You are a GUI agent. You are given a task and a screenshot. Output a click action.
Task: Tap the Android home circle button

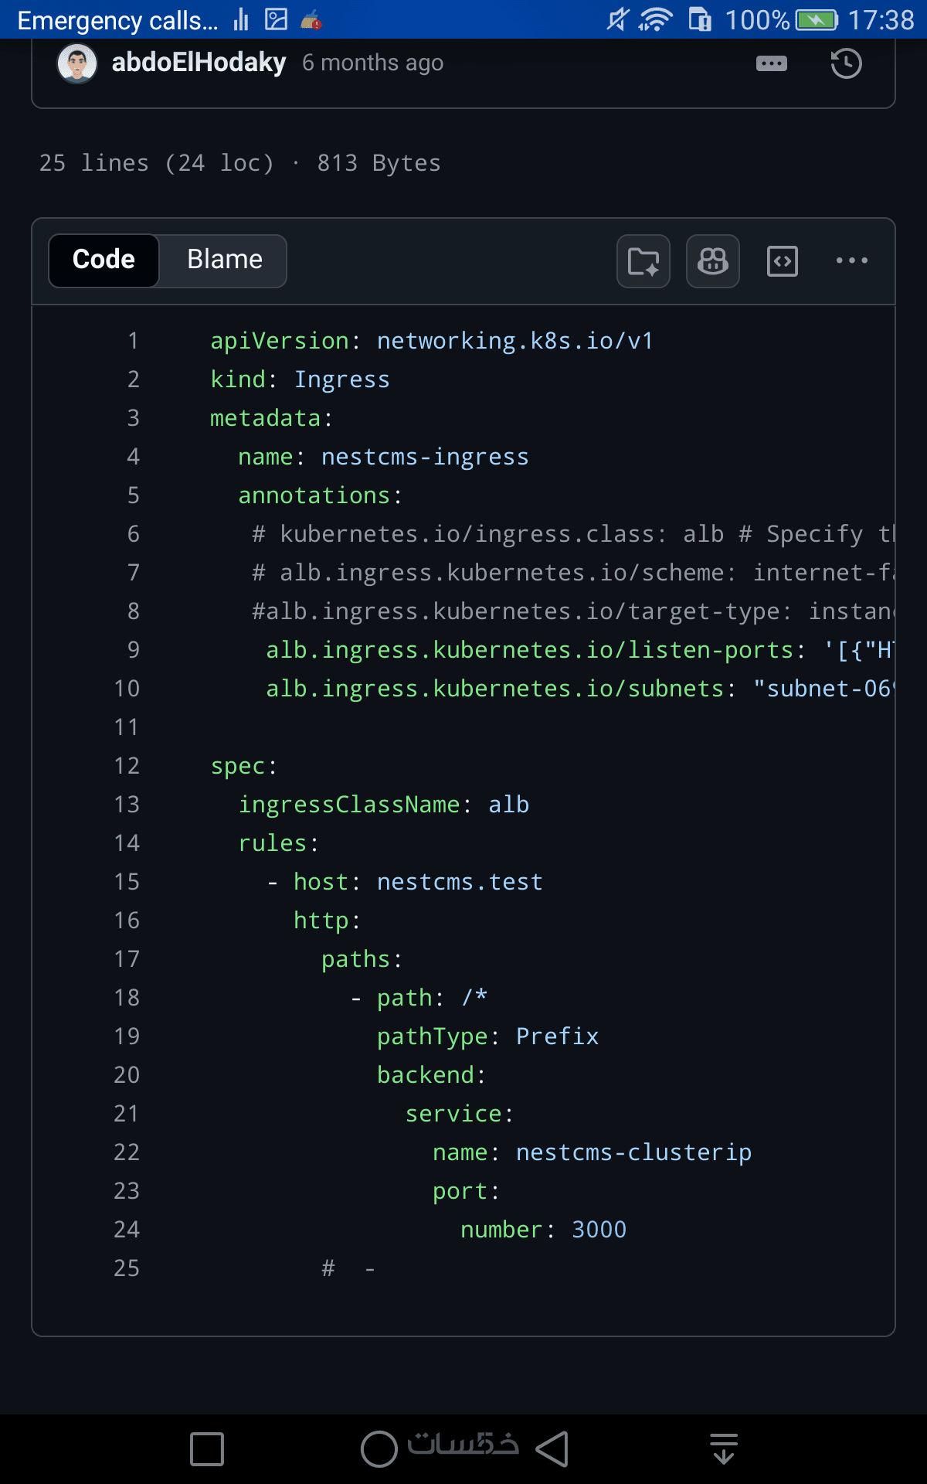[x=379, y=1448]
